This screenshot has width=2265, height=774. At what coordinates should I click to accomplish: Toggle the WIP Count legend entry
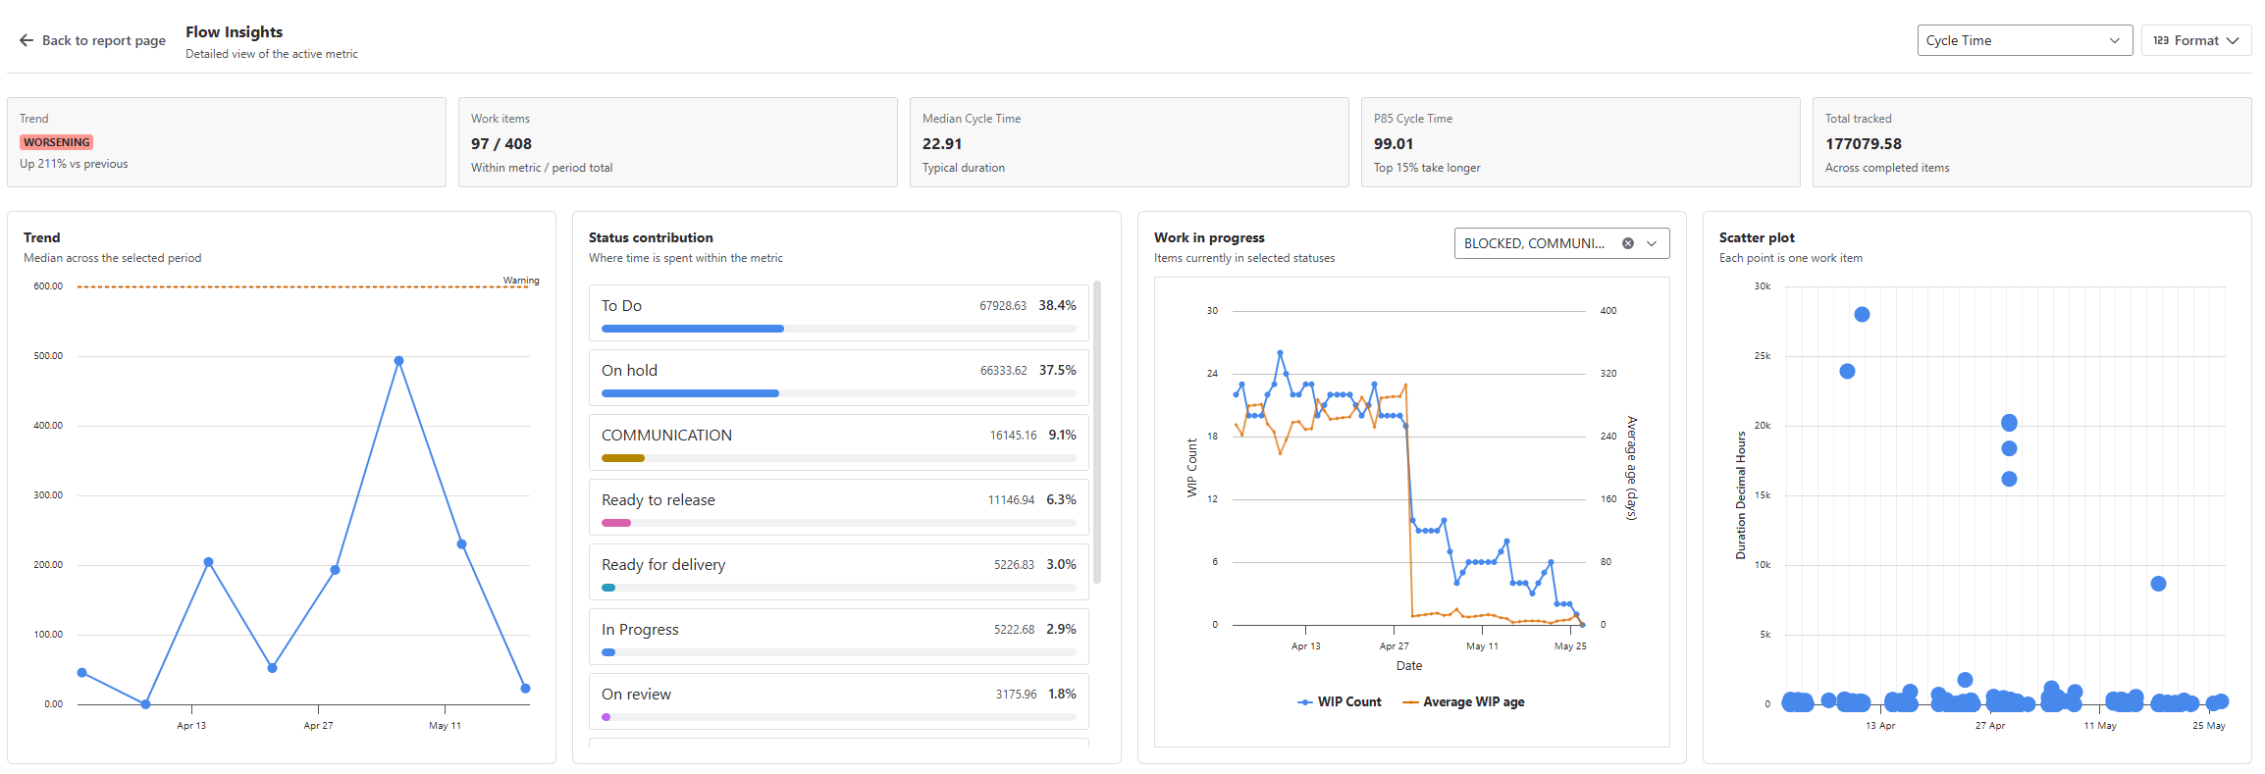1340,702
